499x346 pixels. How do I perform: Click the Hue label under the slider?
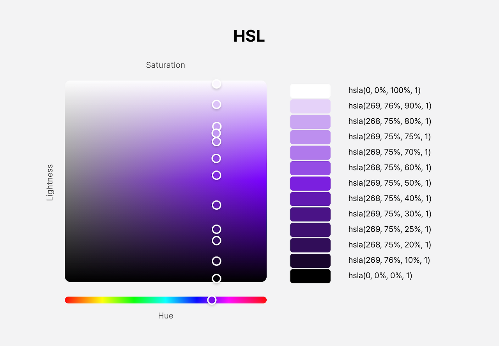(x=166, y=316)
